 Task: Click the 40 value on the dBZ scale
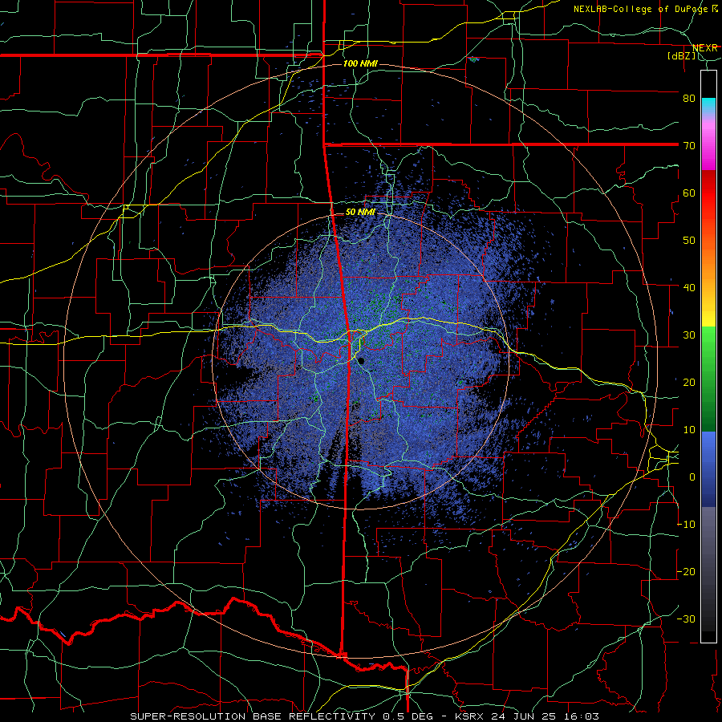tap(689, 287)
